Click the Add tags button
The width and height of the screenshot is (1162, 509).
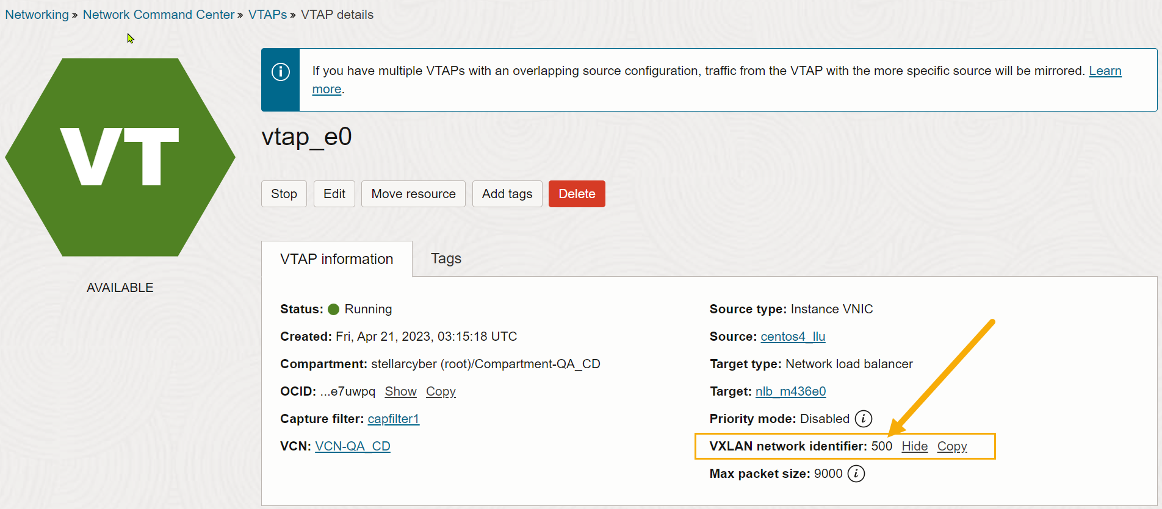click(507, 194)
